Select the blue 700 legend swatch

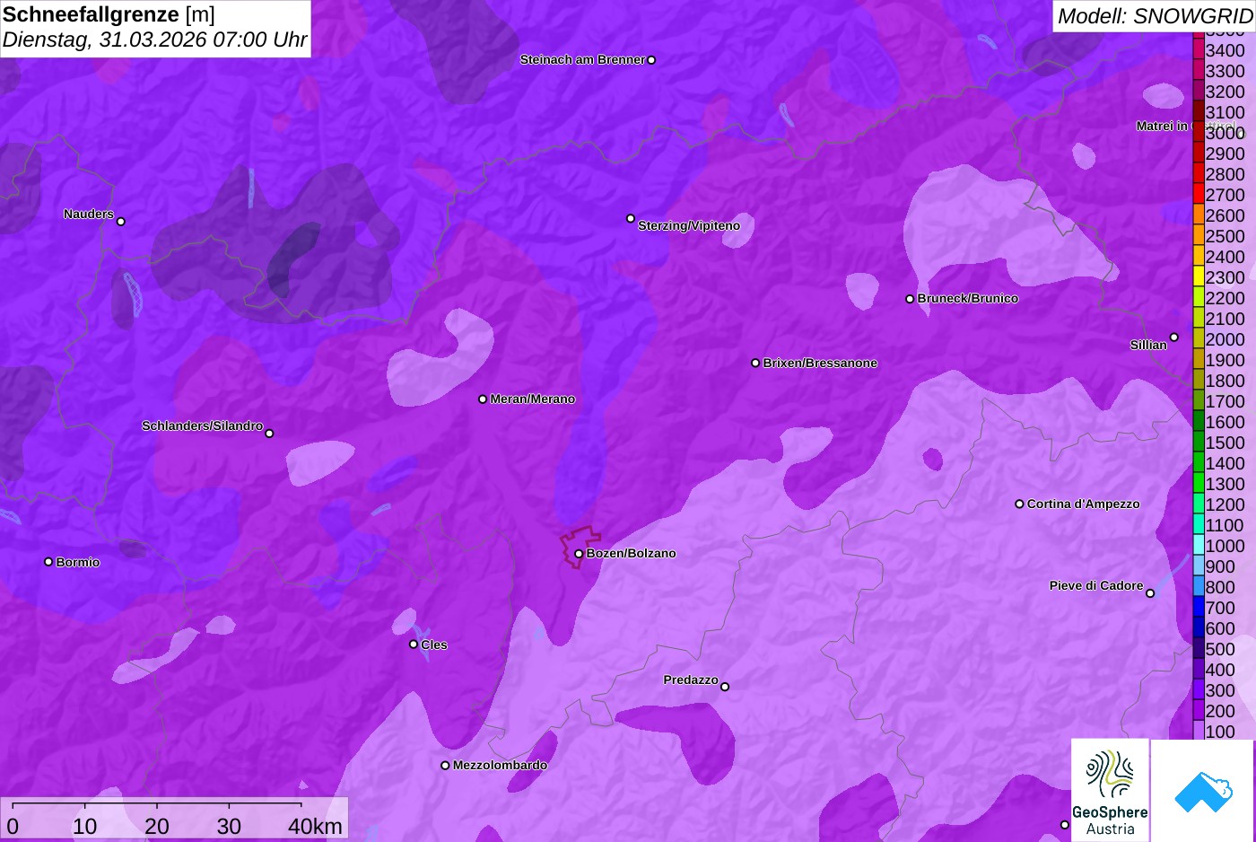pos(1199,607)
